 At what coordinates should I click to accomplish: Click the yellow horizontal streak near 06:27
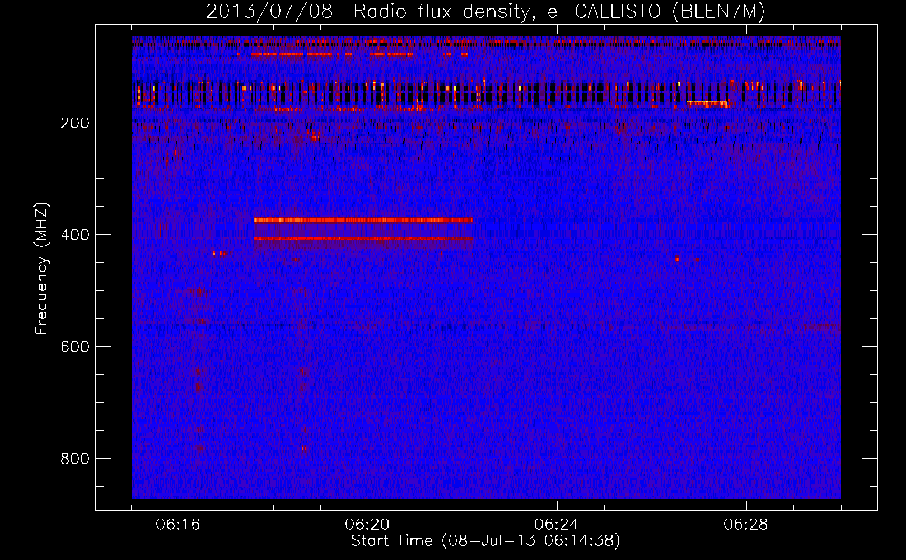[707, 103]
